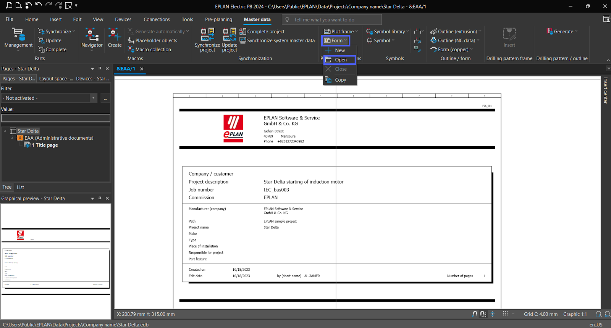Open the Filter 'Not activated' combo box
The image size is (611, 328).
[50, 98]
